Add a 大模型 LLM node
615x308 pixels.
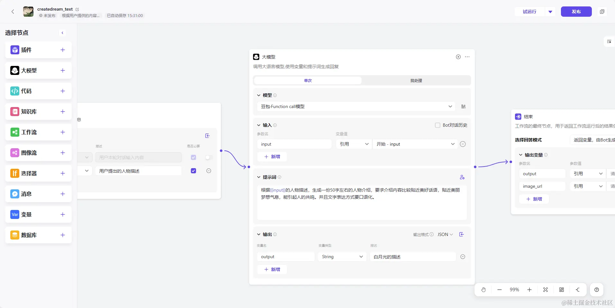(63, 70)
